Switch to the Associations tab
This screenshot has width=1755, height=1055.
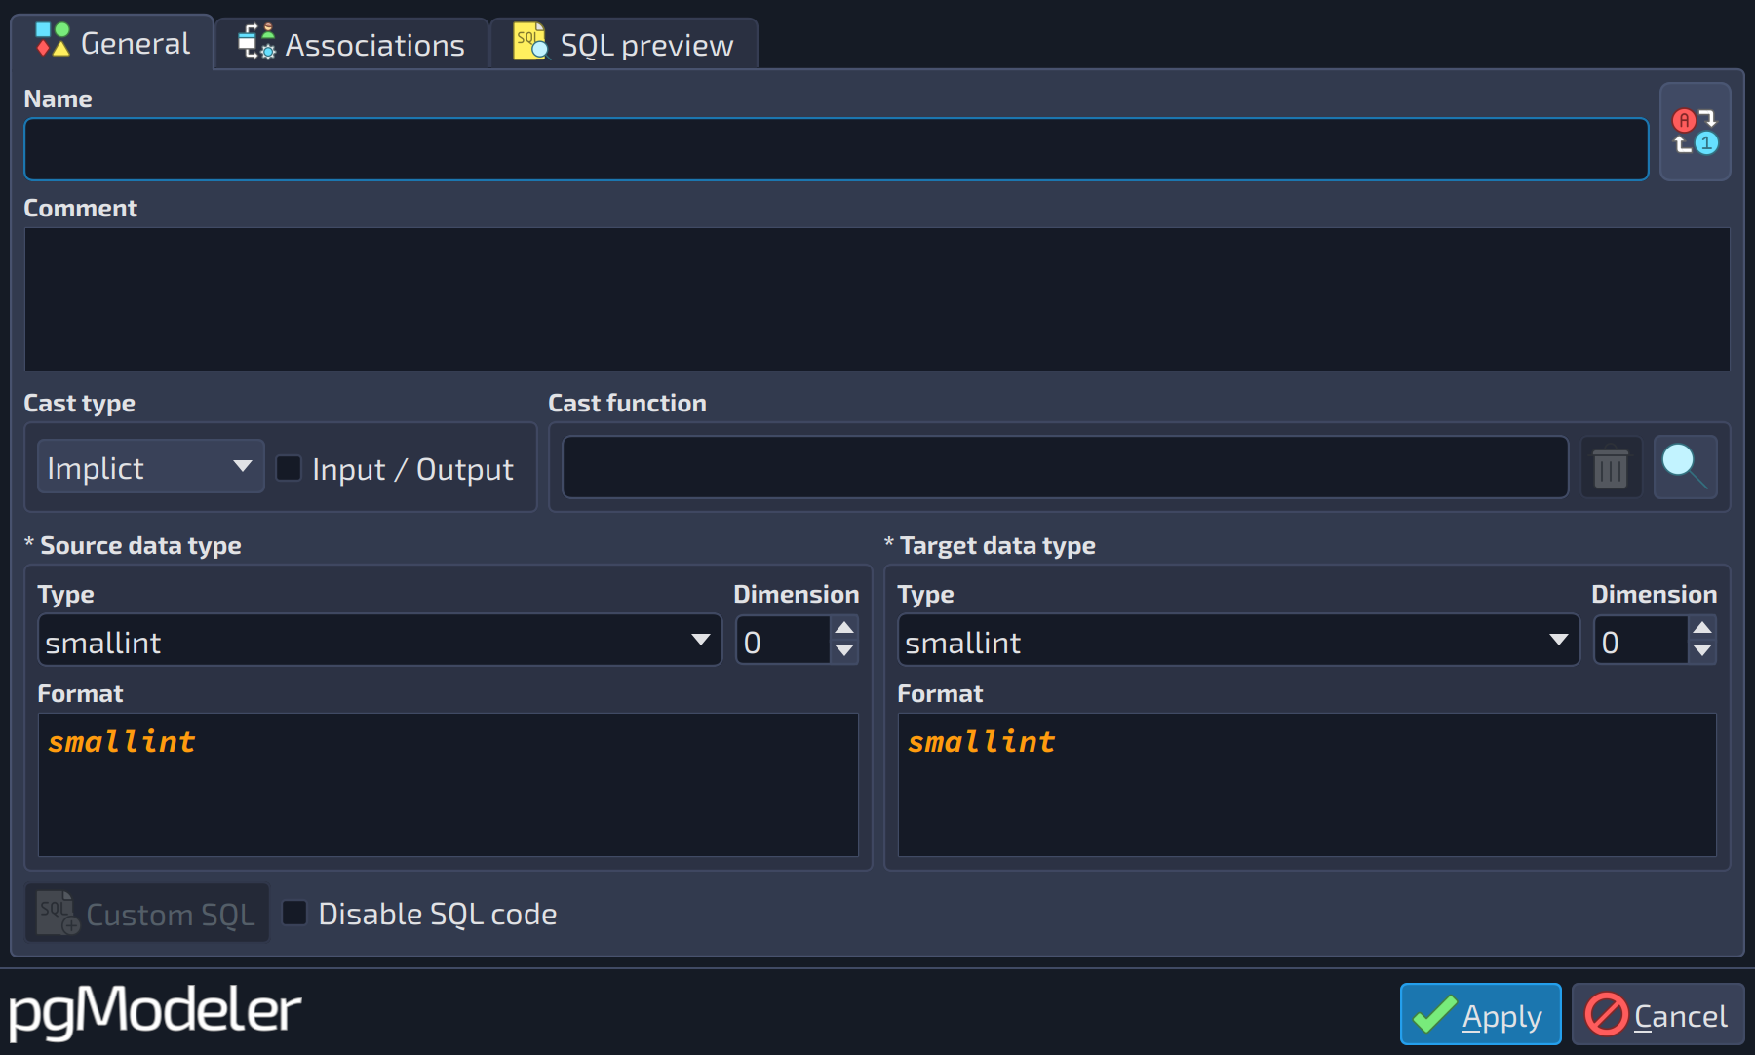click(x=352, y=45)
